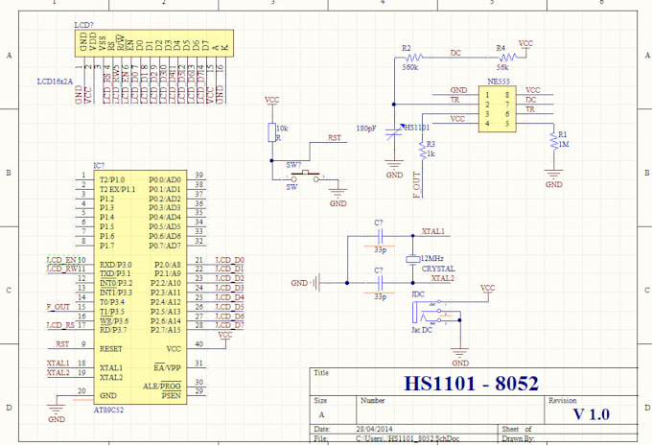Click the 'NE555' label above the timer
Image resolution: width=652 pixels, height=446 pixels.
[499, 82]
